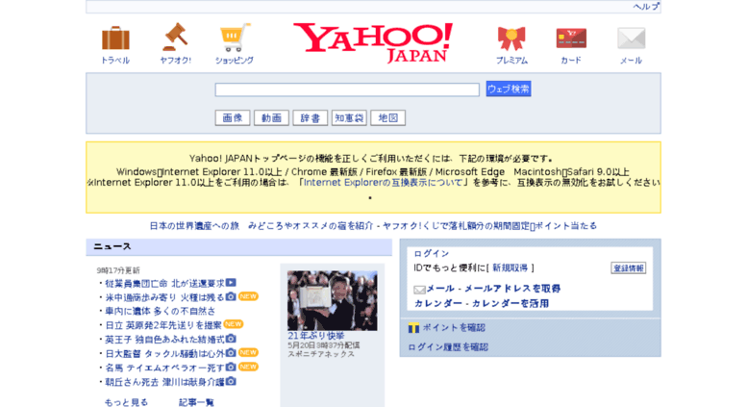Open the news photo thumbnail

(x=332, y=301)
